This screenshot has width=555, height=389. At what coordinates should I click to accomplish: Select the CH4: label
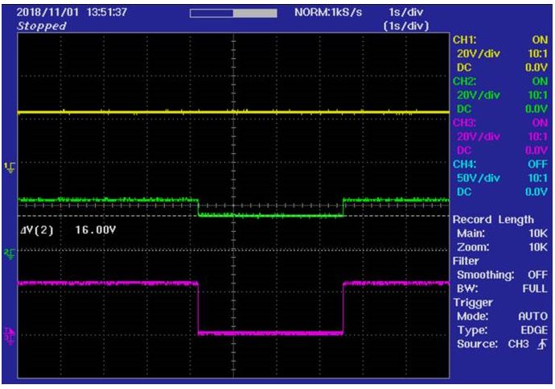pos(464,164)
